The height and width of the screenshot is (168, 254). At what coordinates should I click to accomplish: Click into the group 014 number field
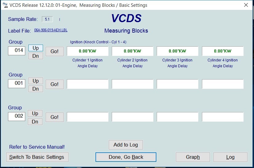pyautogui.click(x=17, y=50)
